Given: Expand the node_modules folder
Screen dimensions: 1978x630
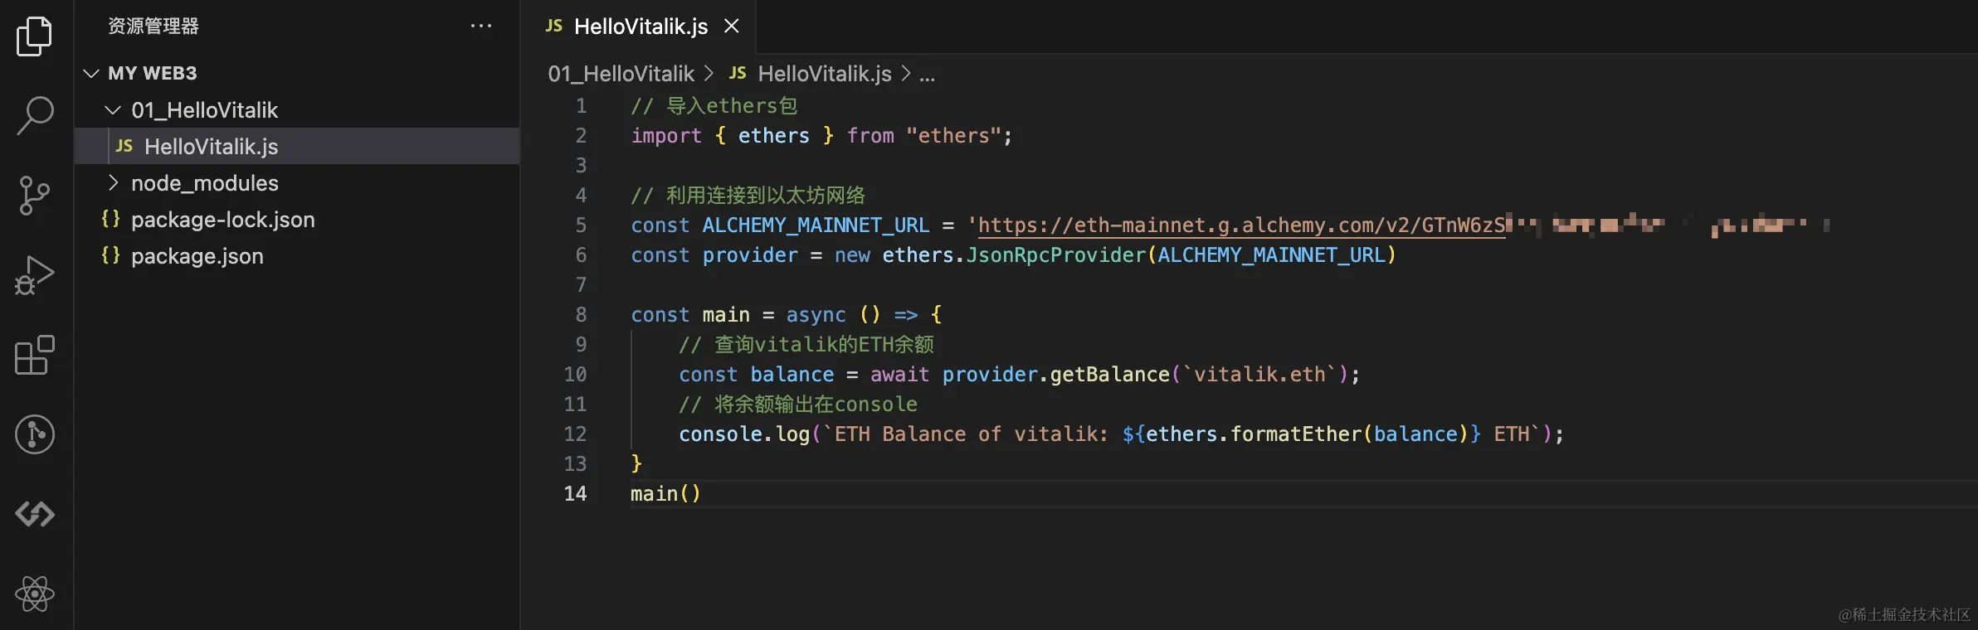Looking at the screenshot, I should tap(113, 182).
